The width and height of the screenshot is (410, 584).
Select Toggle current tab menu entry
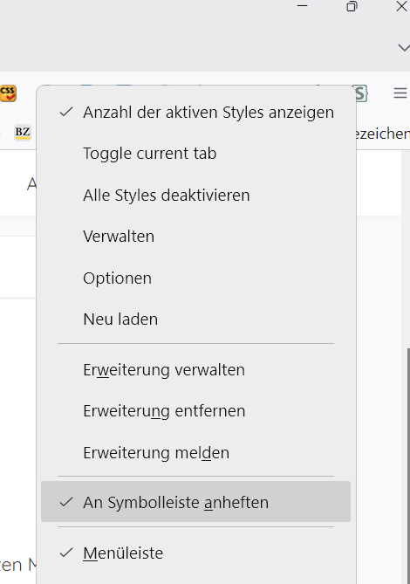tap(195, 154)
